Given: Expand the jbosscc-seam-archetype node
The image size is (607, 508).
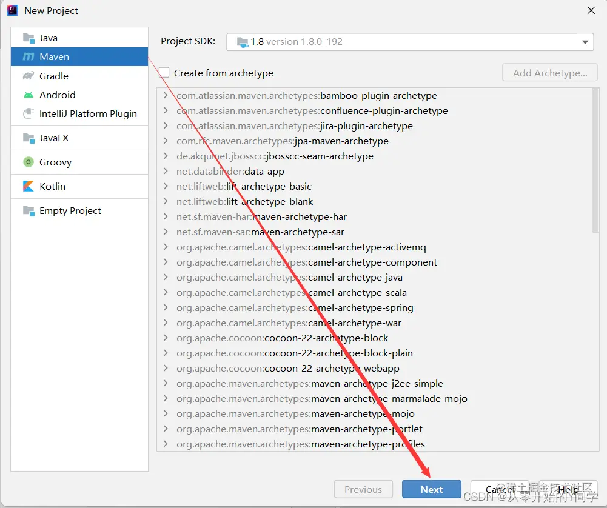Looking at the screenshot, I should [x=166, y=156].
